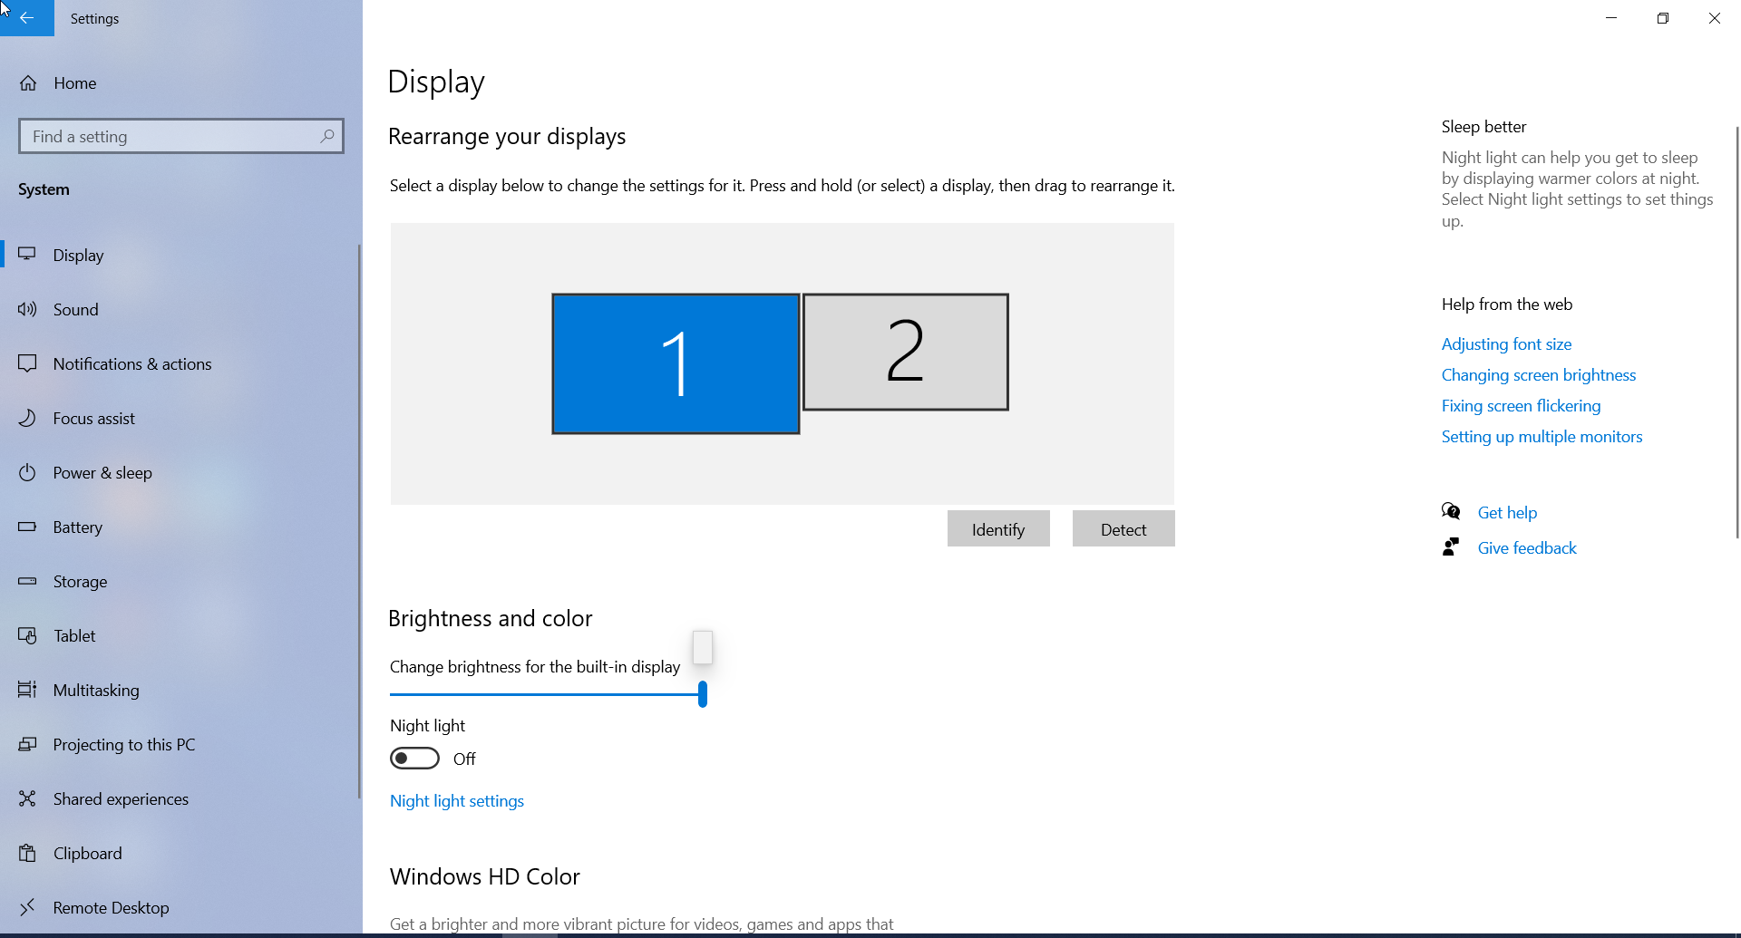Click the Projecting to this PC icon

click(27, 744)
